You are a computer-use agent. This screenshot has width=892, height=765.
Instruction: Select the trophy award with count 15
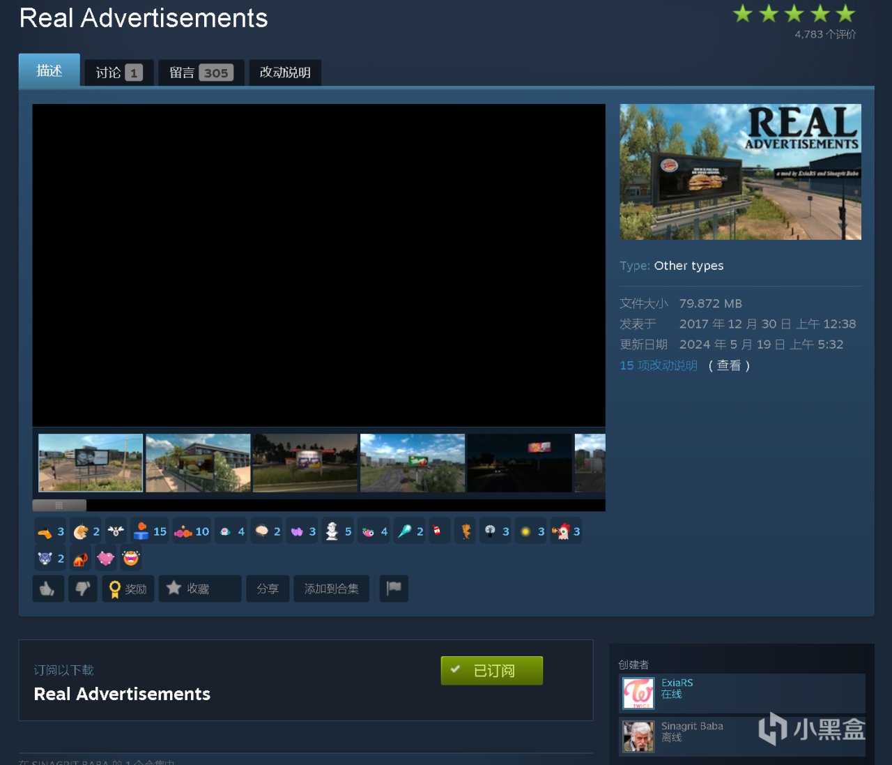click(x=150, y=531)
